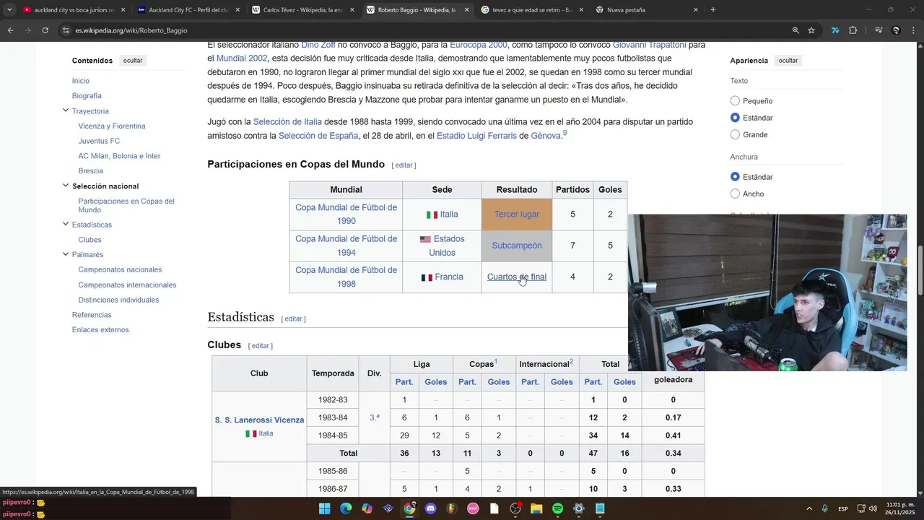The height and width of the screenshot is (520, 924).
Task: Select Estándar text size
Action: point(735,118)
